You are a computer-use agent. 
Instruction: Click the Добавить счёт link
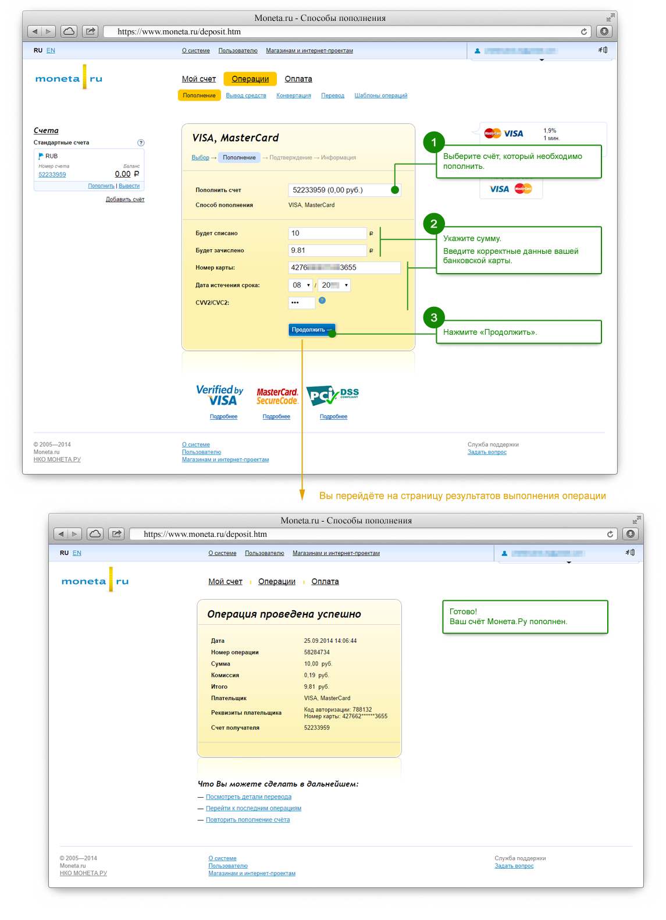125,199
